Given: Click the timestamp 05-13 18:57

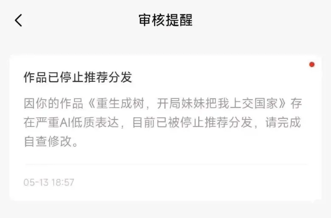Looking at the screenshot, I should click(x=49, y=182).
